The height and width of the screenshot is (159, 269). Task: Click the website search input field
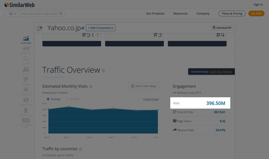40,13
